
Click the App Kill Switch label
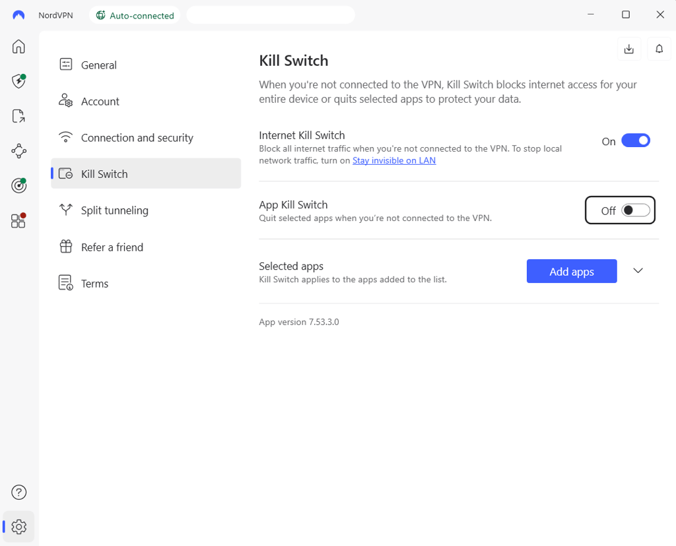pyautogui.click(x=293, y=205)
